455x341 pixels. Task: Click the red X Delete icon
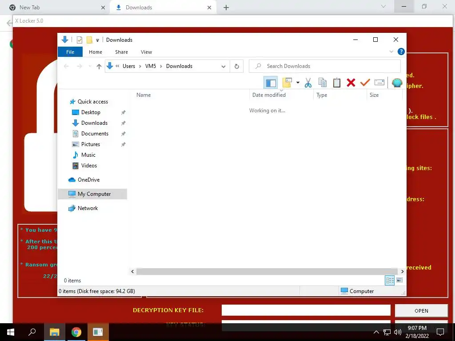tap(351, 83)
